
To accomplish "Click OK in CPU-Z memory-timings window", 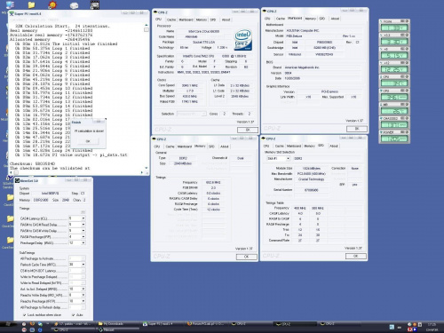I will [x=246, y=257].
